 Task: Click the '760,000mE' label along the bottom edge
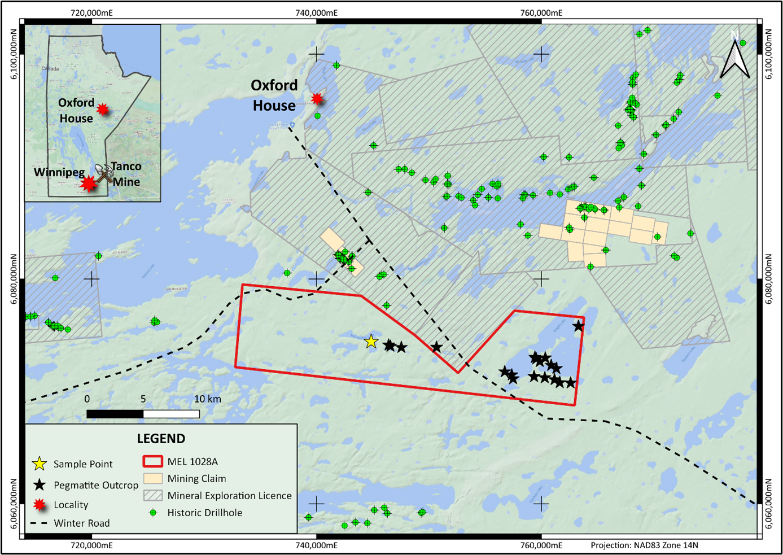click(x=541, y=545)
